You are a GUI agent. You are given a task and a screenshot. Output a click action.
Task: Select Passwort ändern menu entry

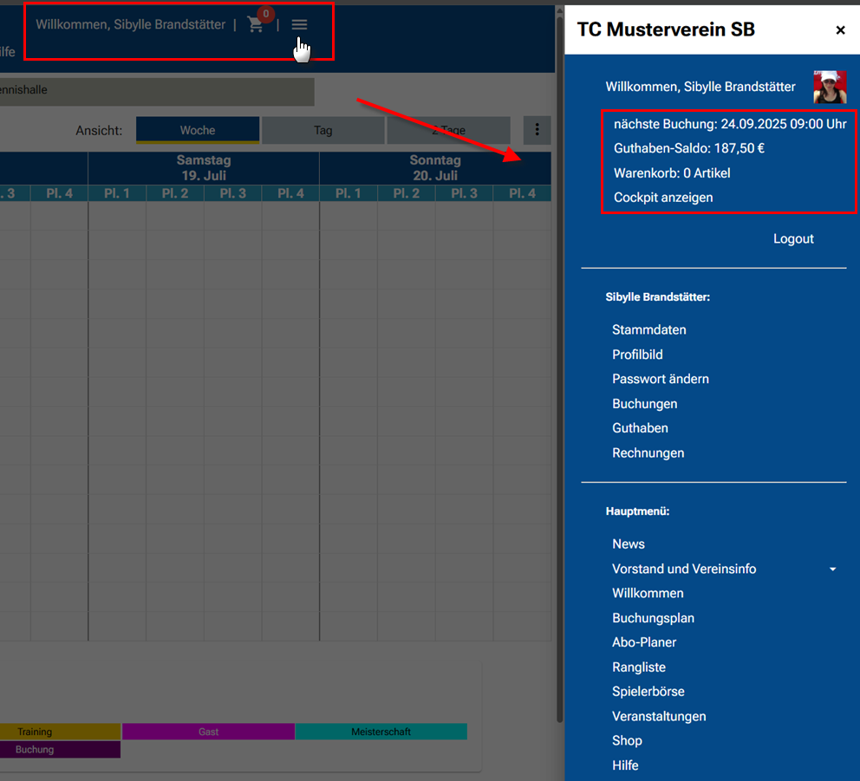(660, 379)
